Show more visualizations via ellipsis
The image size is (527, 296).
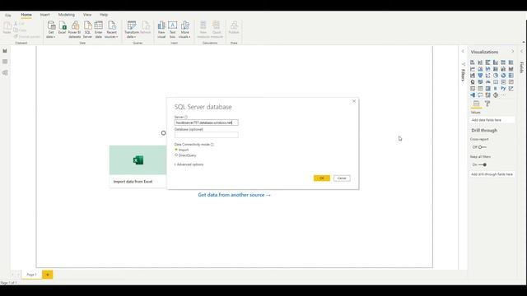503,95
